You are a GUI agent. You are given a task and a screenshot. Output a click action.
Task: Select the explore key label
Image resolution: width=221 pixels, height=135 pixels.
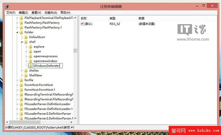click(x=39, y=46)
